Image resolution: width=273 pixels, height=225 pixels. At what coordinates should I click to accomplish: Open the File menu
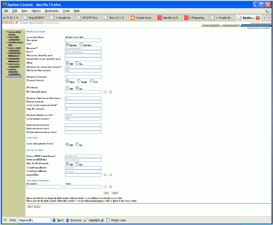[x=6, y=11]
